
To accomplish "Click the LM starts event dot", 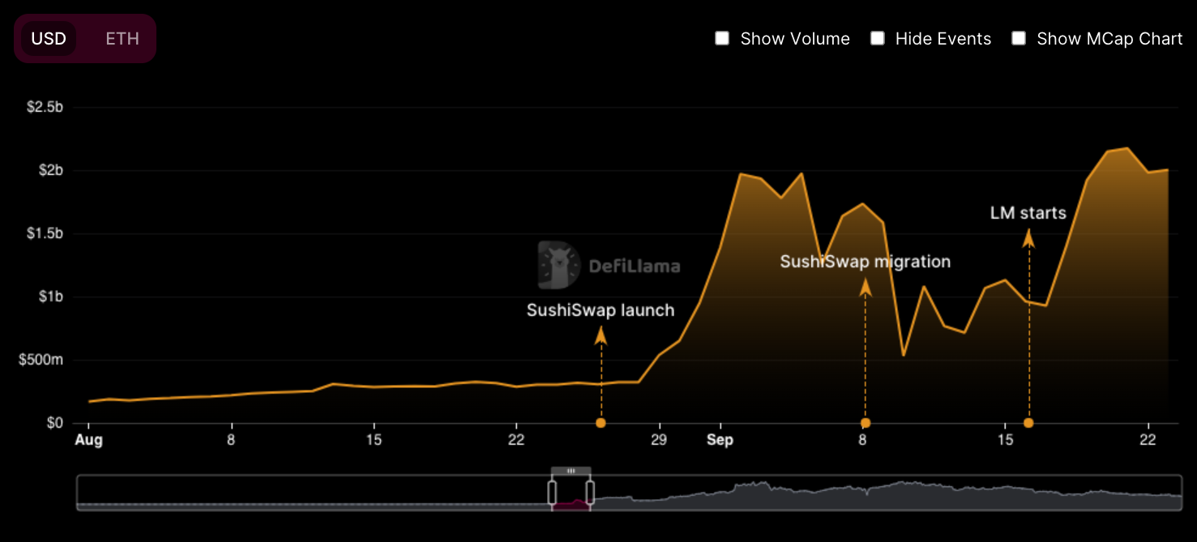I will [1028, 423].
